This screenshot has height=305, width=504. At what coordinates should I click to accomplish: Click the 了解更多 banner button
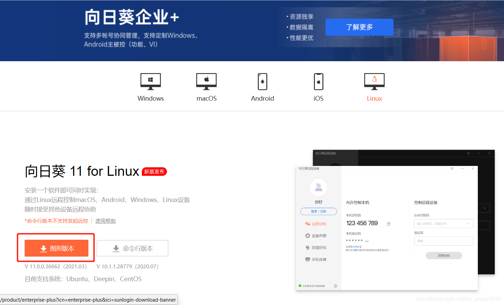point(359,27)
